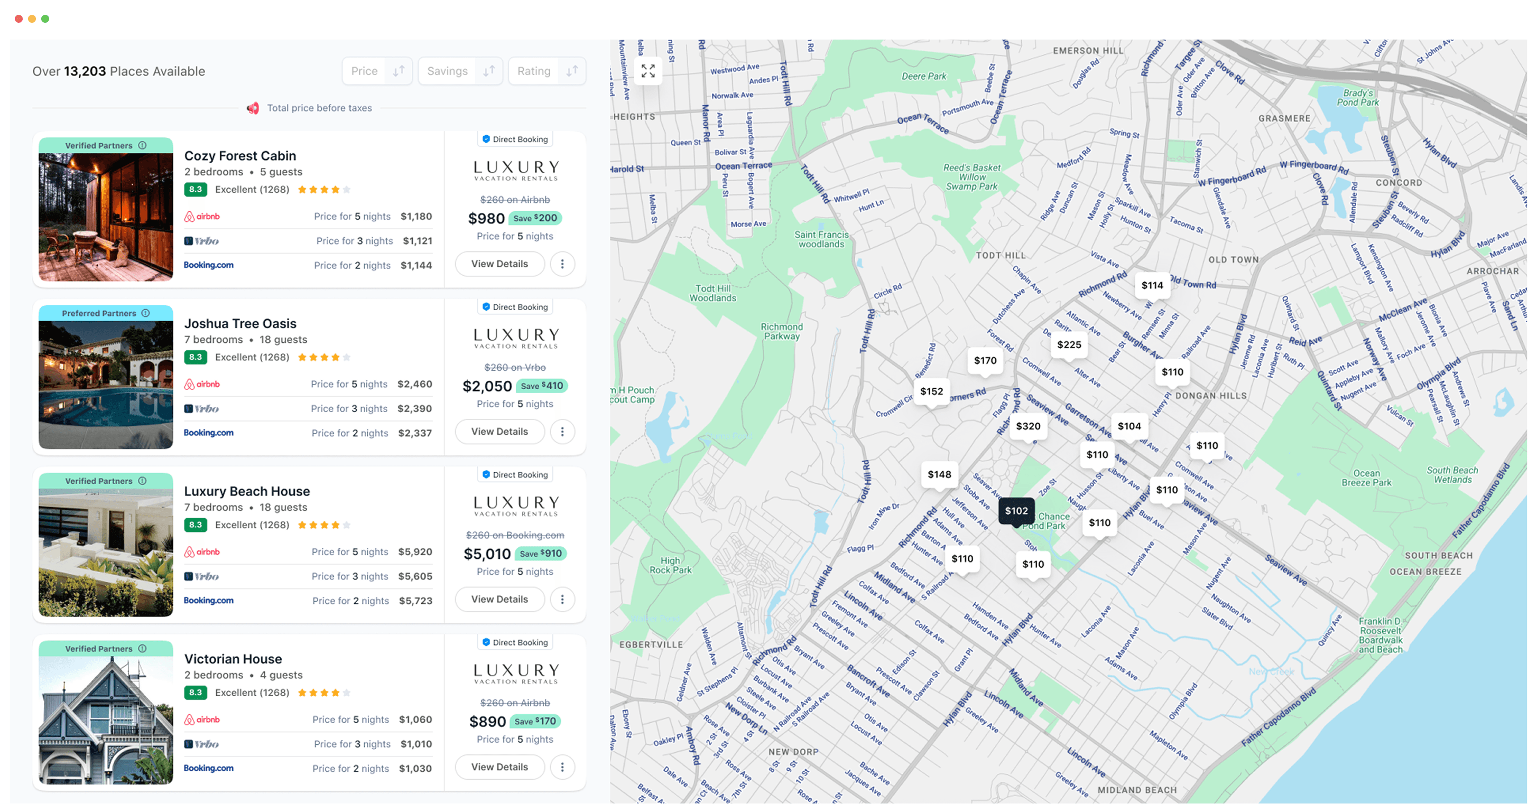The width and height of the screenshot is (1537, 804).
Task: Click the fullscreen expand map icon
Action: tap(648, 71)
